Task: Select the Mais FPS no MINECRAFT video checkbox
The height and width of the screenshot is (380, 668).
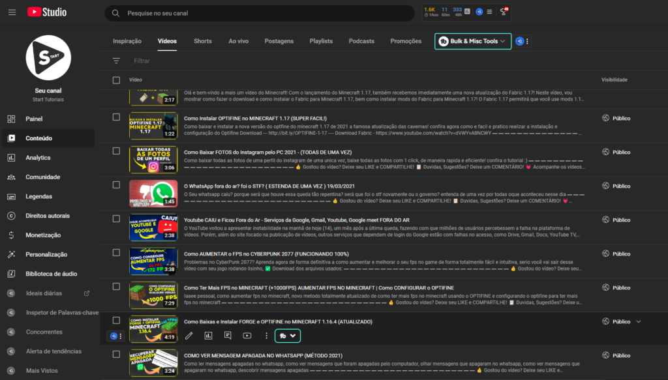Action: 116,286
